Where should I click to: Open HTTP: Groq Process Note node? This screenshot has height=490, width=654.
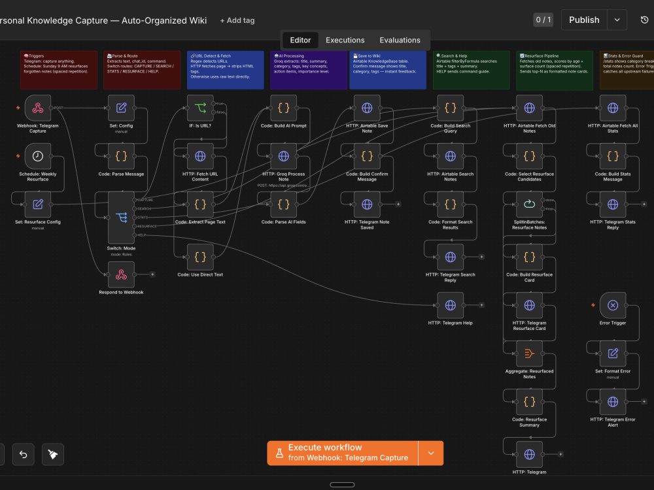pyautogui.click(x=284, y=156)
